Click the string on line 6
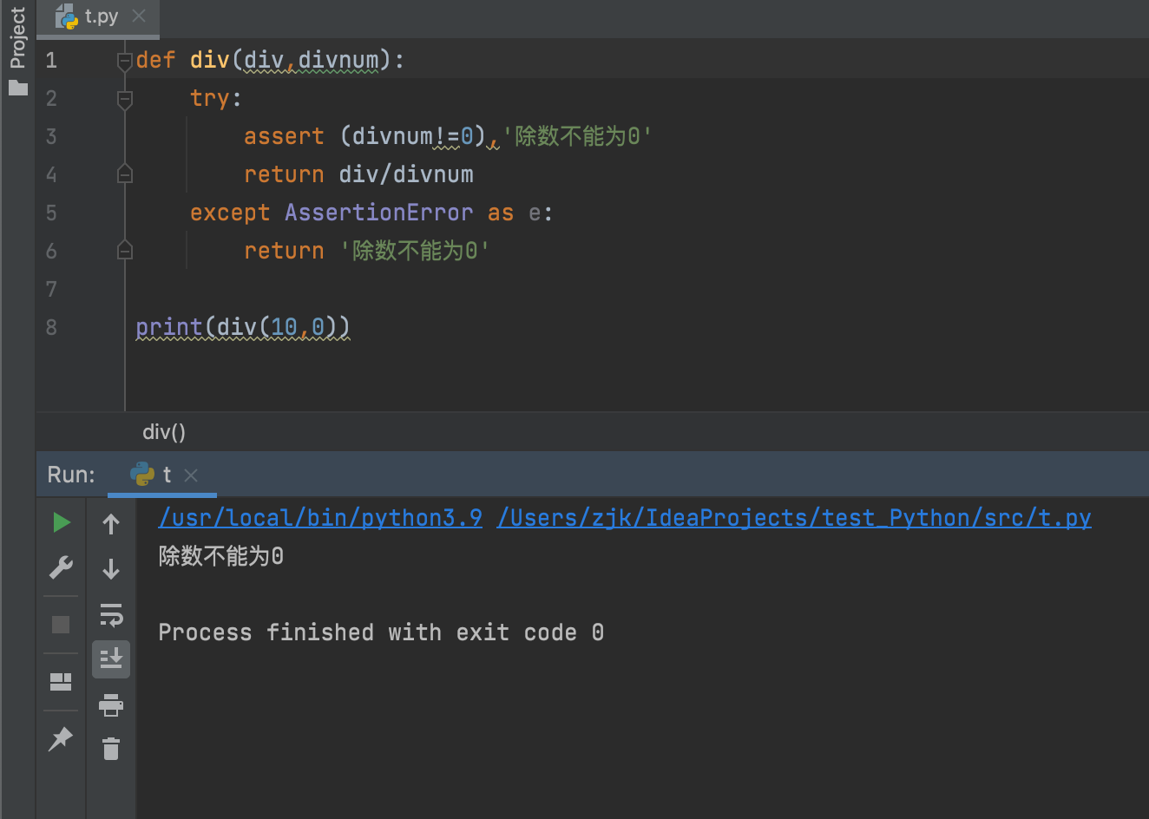 click(414, 251)
